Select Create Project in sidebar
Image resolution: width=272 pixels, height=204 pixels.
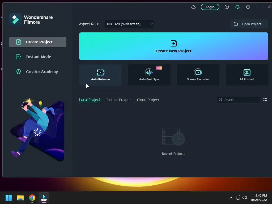coord(38,42)
